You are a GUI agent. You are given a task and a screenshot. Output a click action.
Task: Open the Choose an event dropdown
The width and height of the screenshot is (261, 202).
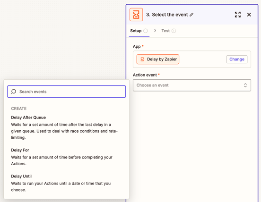coord(192,85)
